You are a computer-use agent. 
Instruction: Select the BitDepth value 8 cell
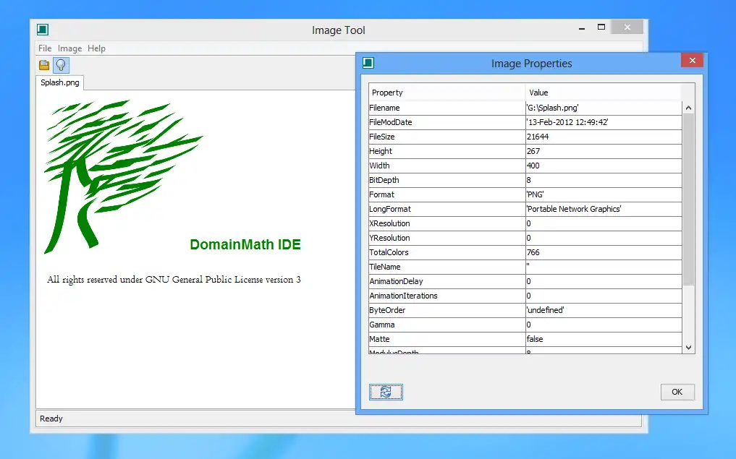(x=604, y=180)
